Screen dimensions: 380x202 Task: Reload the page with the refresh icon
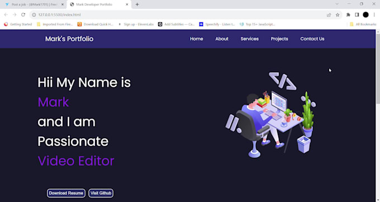click(x=23, y=15)
